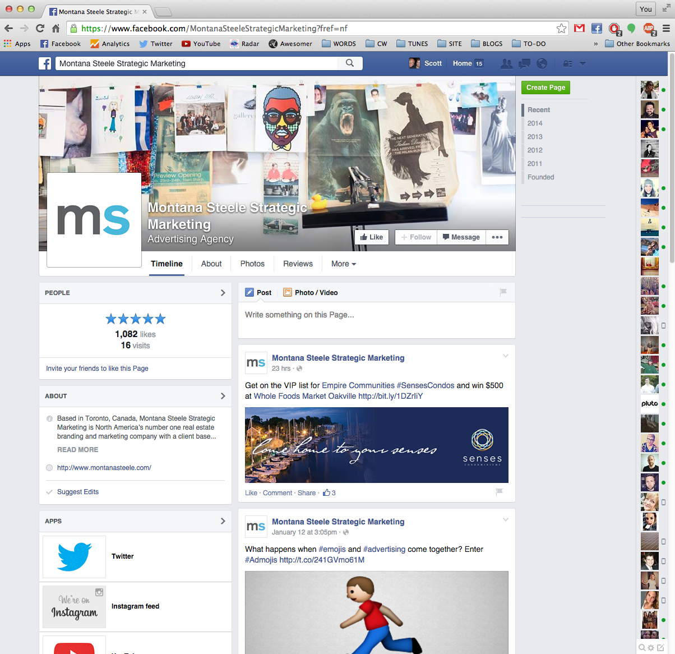Viewport: 675px width, 654px height.
Task: Open the three-dots page options button
Action: pyautogui.click(x=497, y=237)
